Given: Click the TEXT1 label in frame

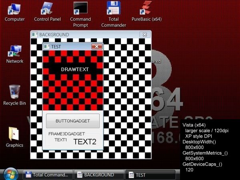Looking at the screenshot, I should [61, 140].
